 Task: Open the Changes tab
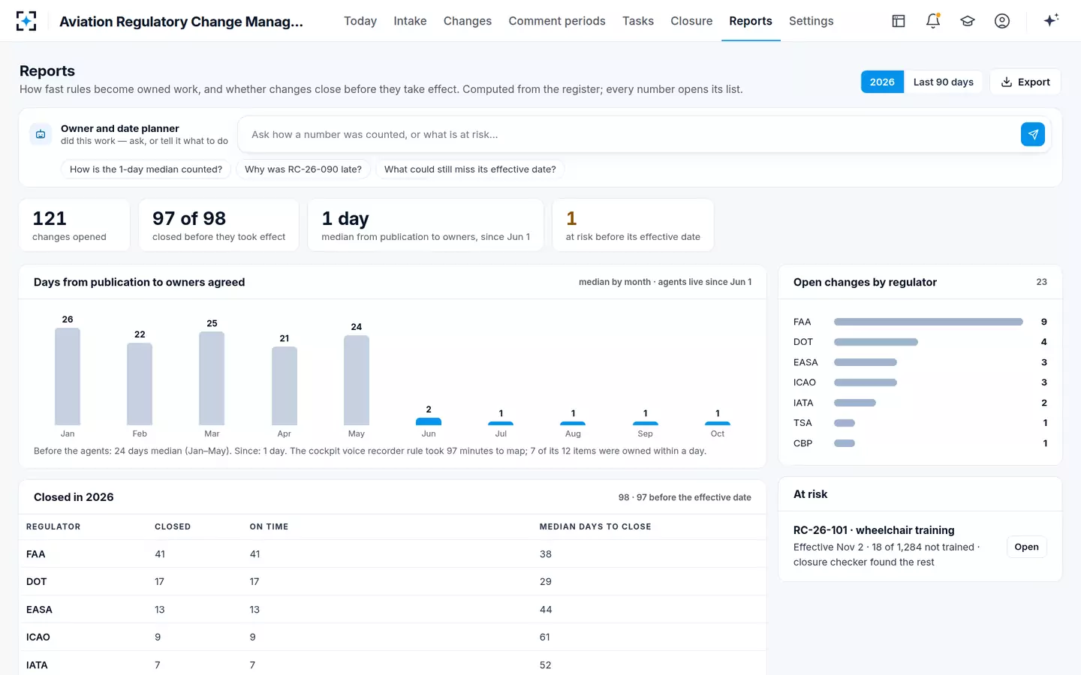click(468, 21)
